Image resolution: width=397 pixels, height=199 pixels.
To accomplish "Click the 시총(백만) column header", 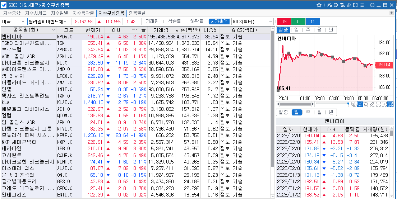I will pyautogui.click(x=188, y=30).
